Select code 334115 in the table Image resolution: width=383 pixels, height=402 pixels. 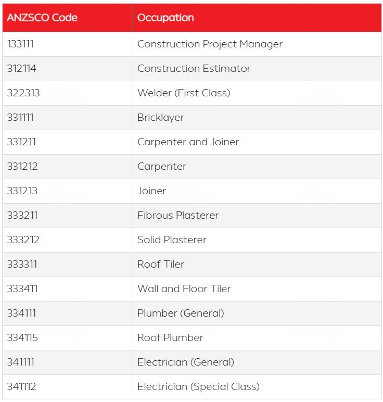(x=22, y=338)
